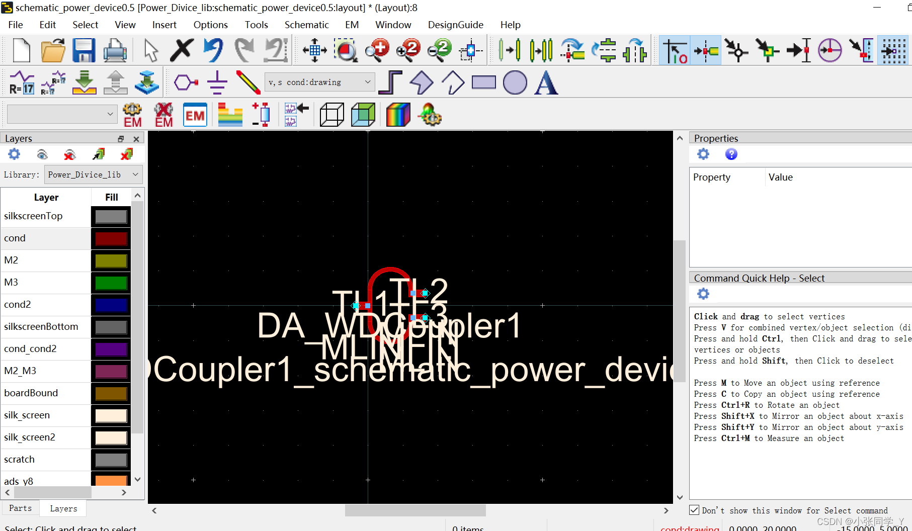Toggle hide all layers red-x eye icon
The height and width of the screenshot is (531, 912).
tap(70, 154)
